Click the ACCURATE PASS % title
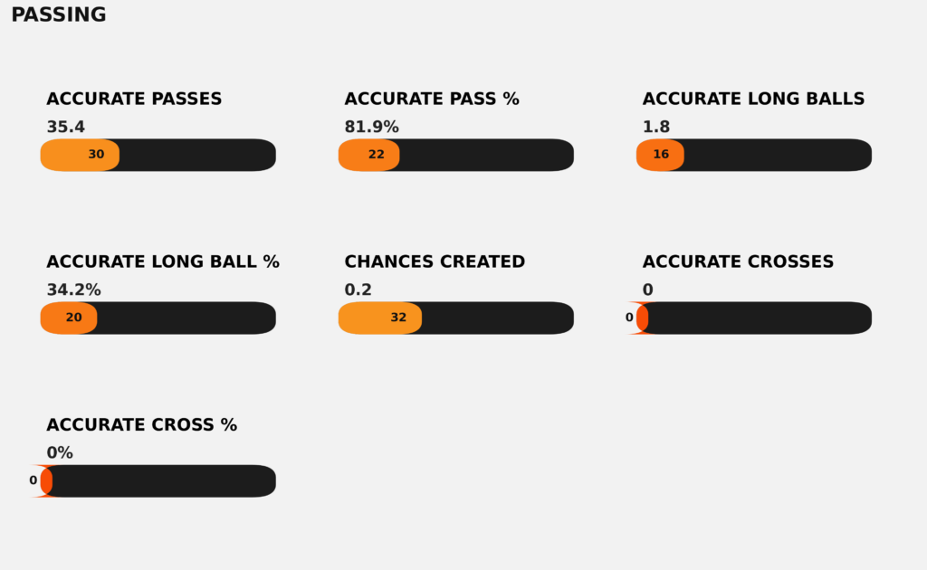Screen dimensions: 927x570 [432, 100]
